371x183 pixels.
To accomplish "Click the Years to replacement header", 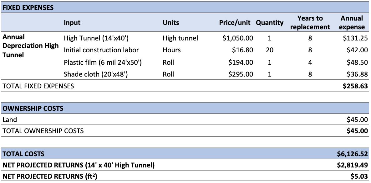I will point(310,23).
